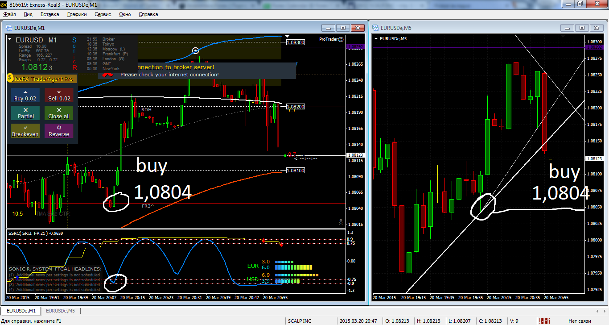Click the V: 9 volume status entry
Image resolution: width=609 pixels, height=325 pixels.
click(513, 321)
